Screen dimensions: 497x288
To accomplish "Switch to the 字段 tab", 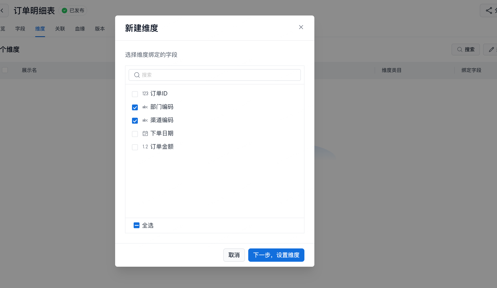I will pyautogui.click(x=20, y=29).
